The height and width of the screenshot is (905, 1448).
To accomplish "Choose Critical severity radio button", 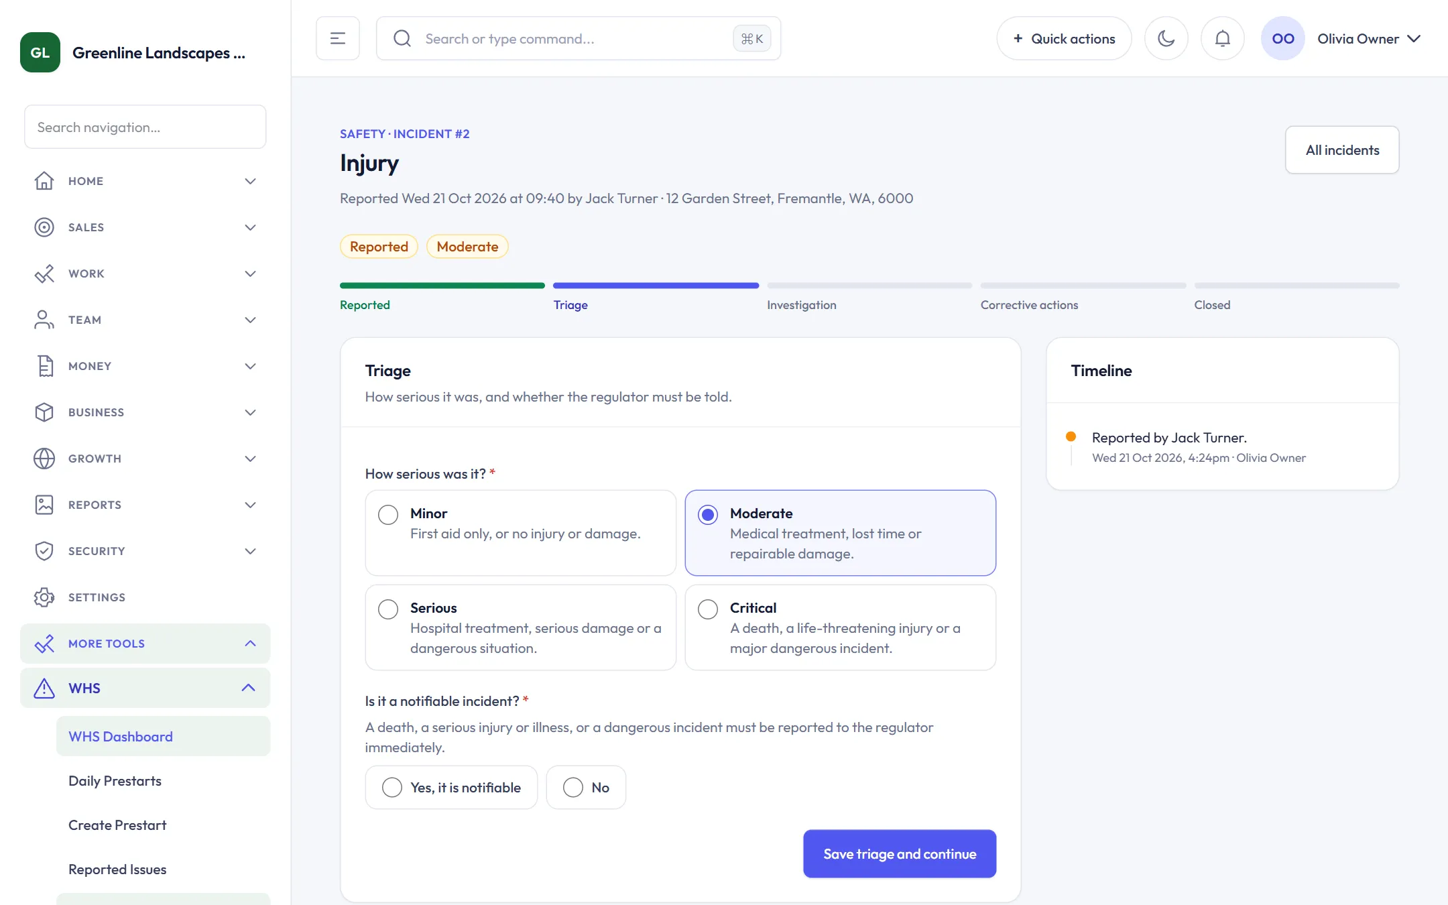I will [707, 609].
